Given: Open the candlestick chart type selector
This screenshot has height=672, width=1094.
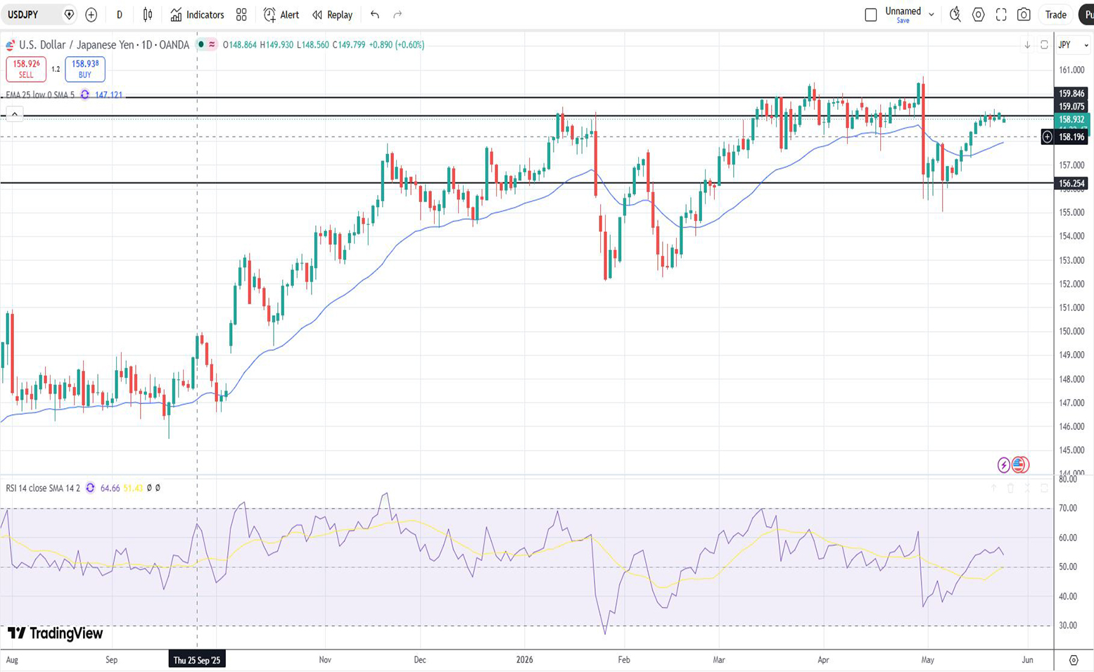Looking at the screenshot, I should (x=148, y=15).
